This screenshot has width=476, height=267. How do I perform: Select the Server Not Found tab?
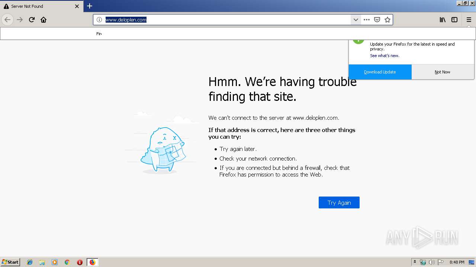point(41,6)
